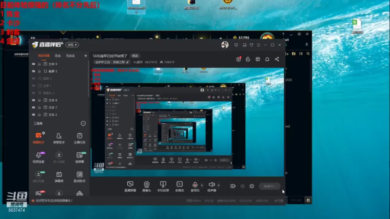Open the skin shirt icon in title bar

[252, 45]
